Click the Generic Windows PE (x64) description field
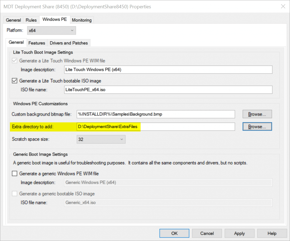Image resolution: width=290 pixels, height=241 pixels. coord(168,183)
